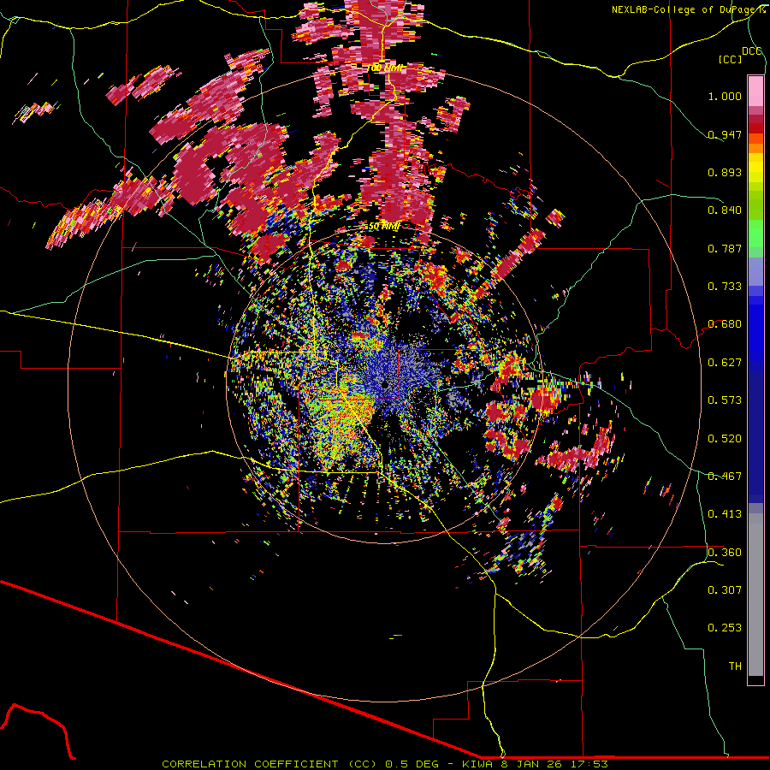Click the 0.413 legend value

click(725, 514)
